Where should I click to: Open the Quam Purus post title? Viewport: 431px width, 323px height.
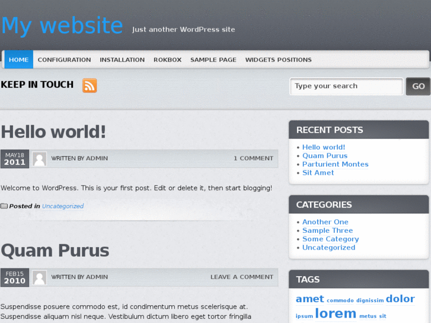tap(55, 251)
